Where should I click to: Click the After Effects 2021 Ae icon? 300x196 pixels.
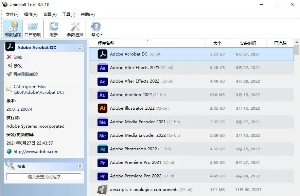click(103, 68)
